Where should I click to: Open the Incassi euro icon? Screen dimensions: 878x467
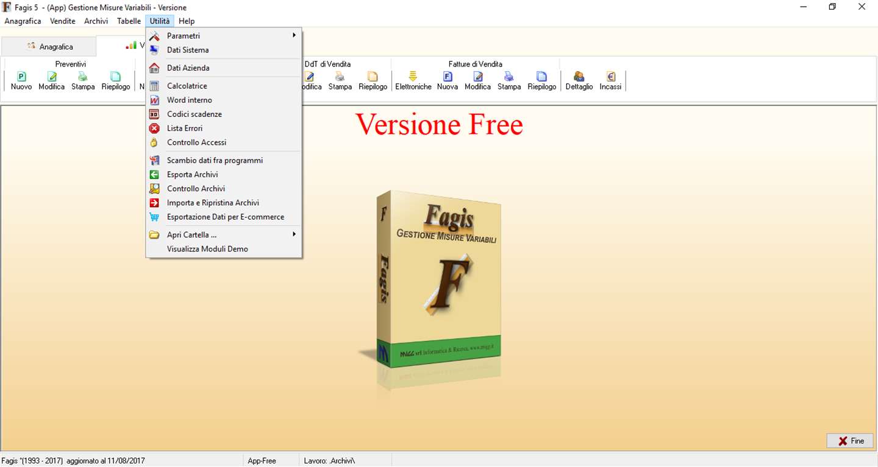(610, 81)
